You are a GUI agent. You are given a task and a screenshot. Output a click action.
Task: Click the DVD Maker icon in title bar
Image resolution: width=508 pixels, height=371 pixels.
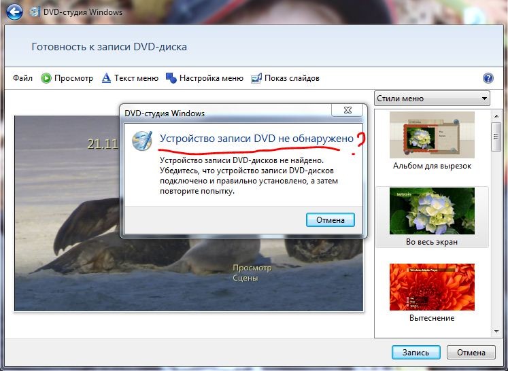[x=33, y=12]
